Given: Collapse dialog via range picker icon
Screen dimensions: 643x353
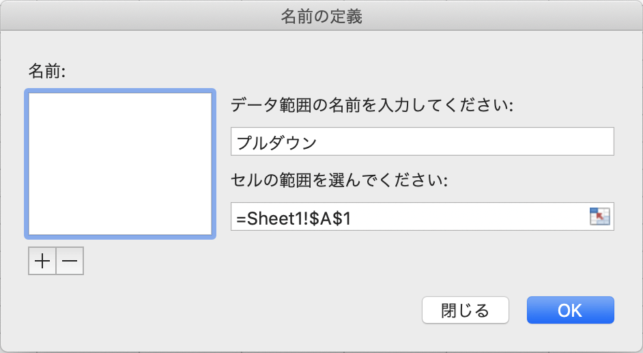Looking at the screenshot, I should (598, 216).
